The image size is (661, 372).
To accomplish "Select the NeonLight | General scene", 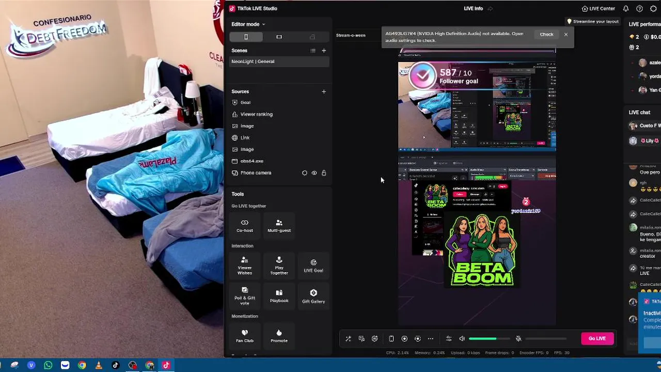I will coord(279,61).
